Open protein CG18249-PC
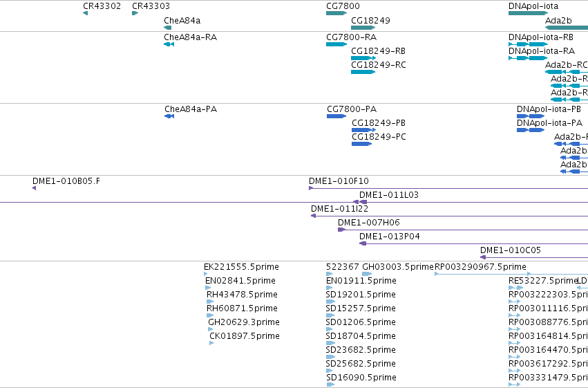This screenshot has width=588, height=388. (379, 137)
